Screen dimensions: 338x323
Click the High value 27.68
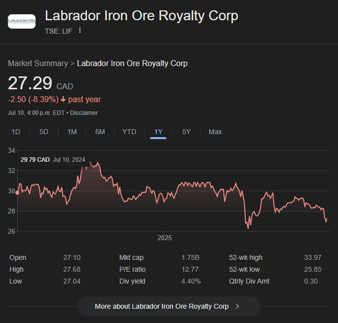[x=72, y=269]
